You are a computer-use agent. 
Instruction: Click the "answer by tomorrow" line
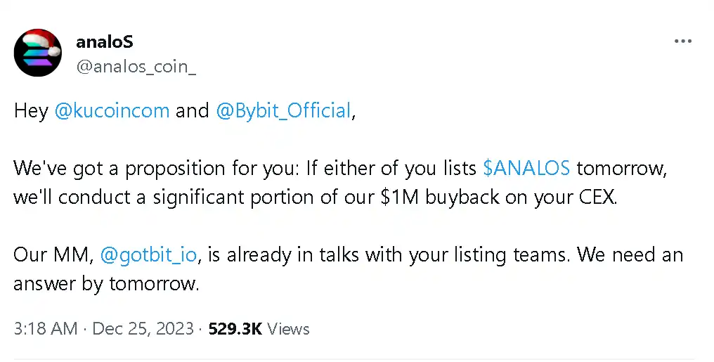tap(105, 283)
